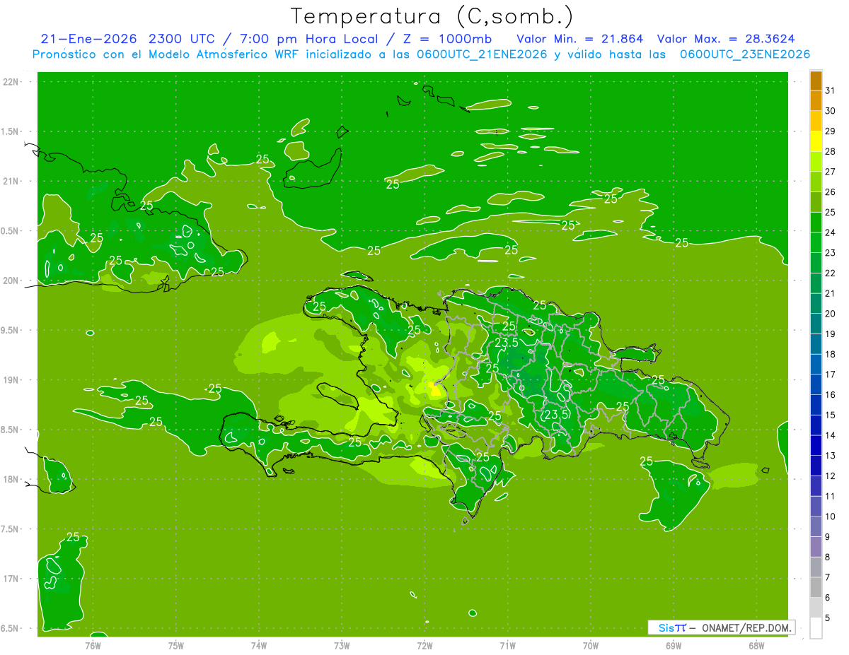Click the dark orange swatch above 31
The height and width of the screenshot is (655, 849).
(816, 81)
